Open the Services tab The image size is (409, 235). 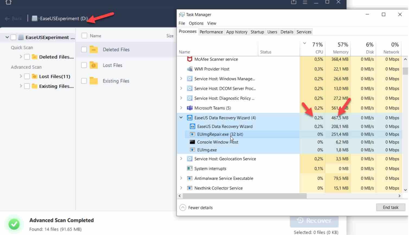coord(304,32)
